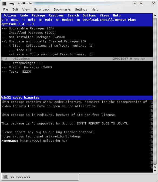The image size is (158, 182).
Task: Collapse the libs software routines section
Action: point(49,46)
